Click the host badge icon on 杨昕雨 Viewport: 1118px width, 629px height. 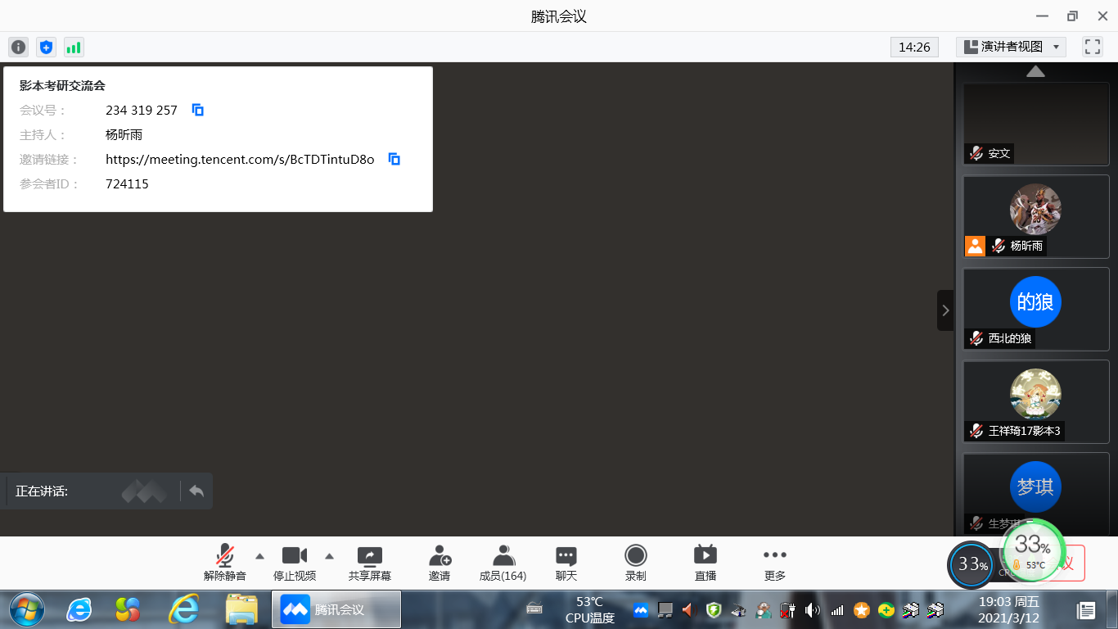click(x=975, y=246)
